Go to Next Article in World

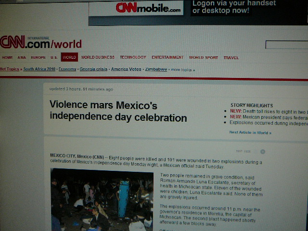250,133
